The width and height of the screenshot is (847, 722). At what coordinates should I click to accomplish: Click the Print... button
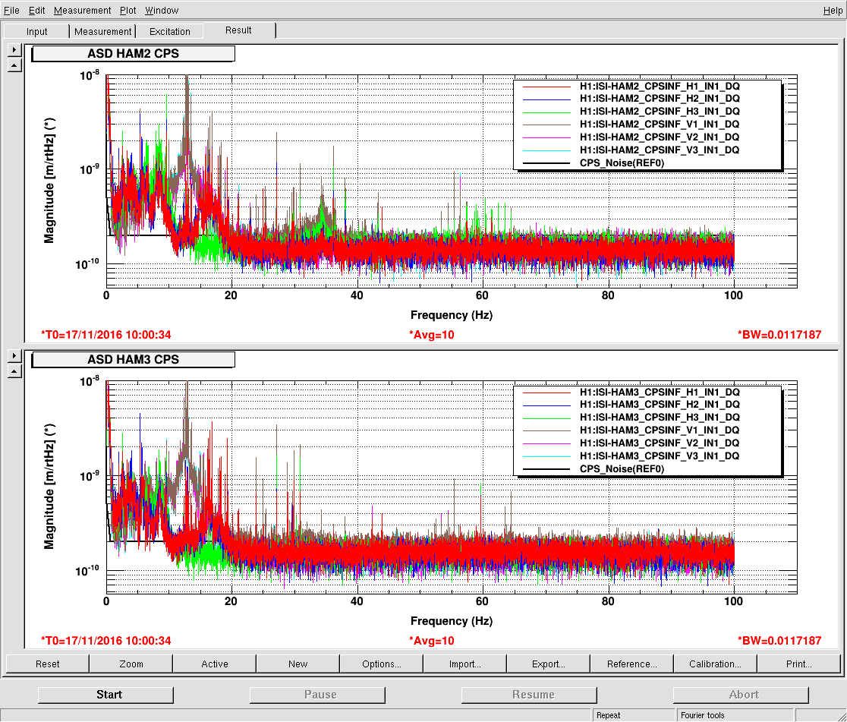tap(799, 664)
